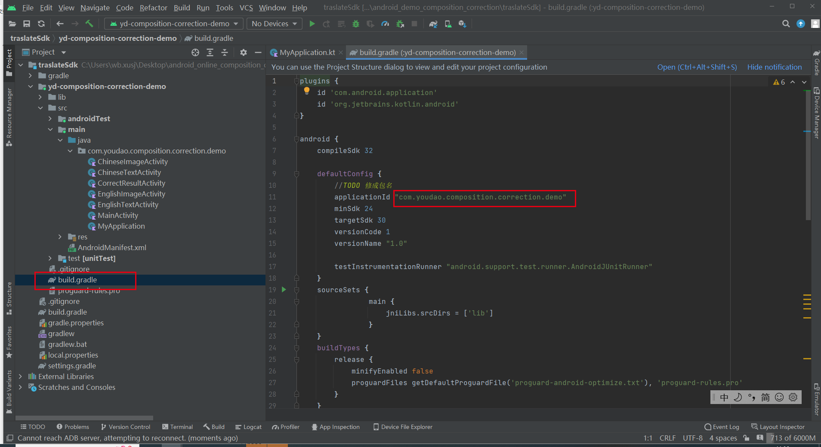This screenshot has width=821, height=447.
Task: Click the Make Project hammer icon
Action: 89,24
